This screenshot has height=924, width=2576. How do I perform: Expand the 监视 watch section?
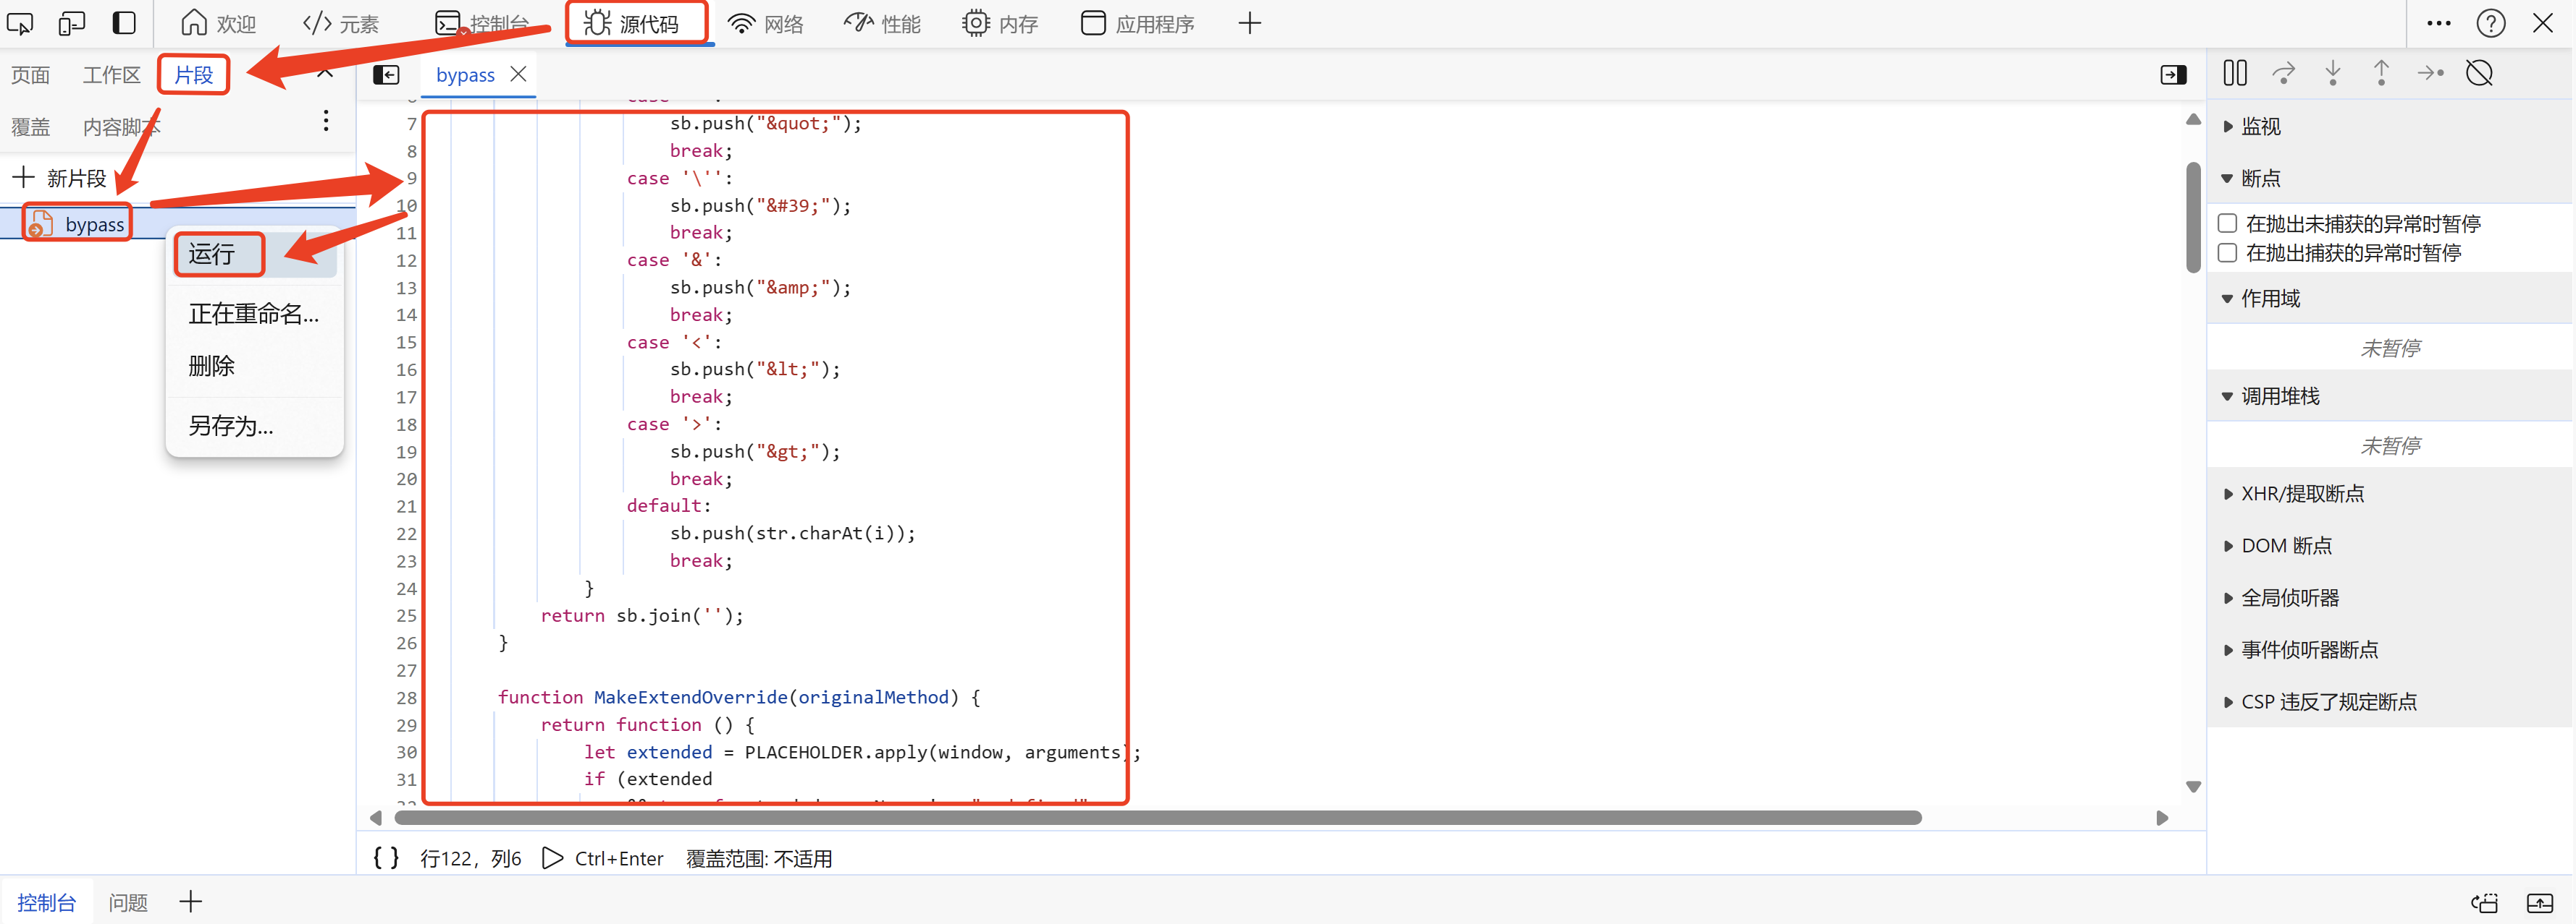click(2259, 127)
